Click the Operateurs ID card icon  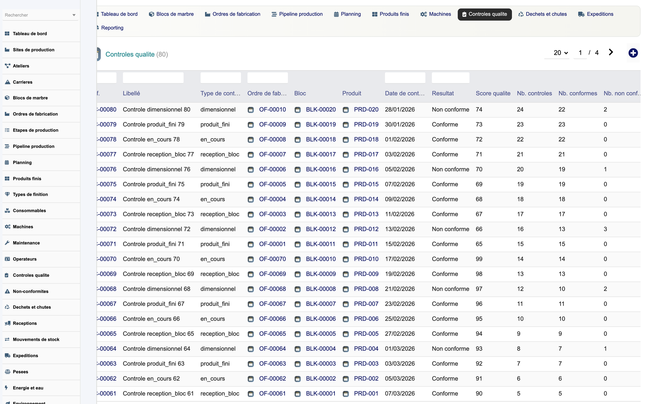point(7,259)
